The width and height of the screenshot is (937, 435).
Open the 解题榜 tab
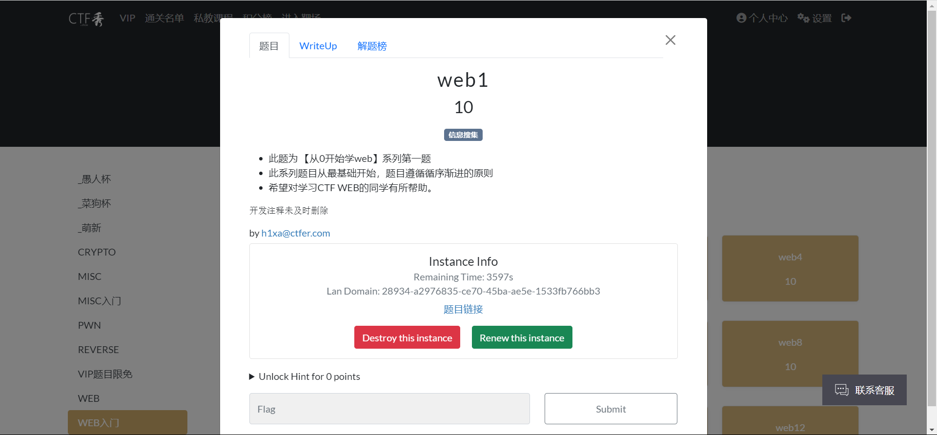click(372, 46)
